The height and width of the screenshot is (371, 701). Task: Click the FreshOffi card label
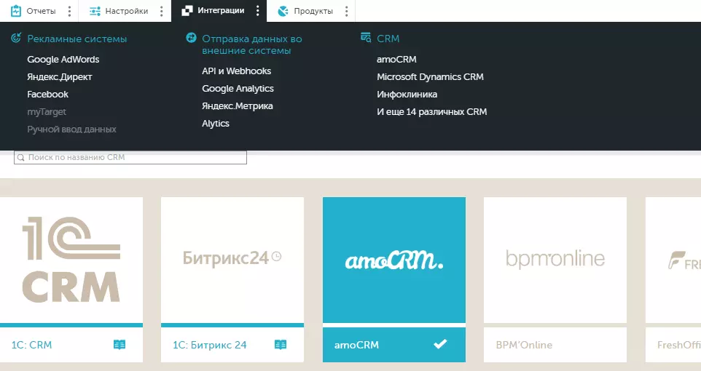[x=679, y=345]
